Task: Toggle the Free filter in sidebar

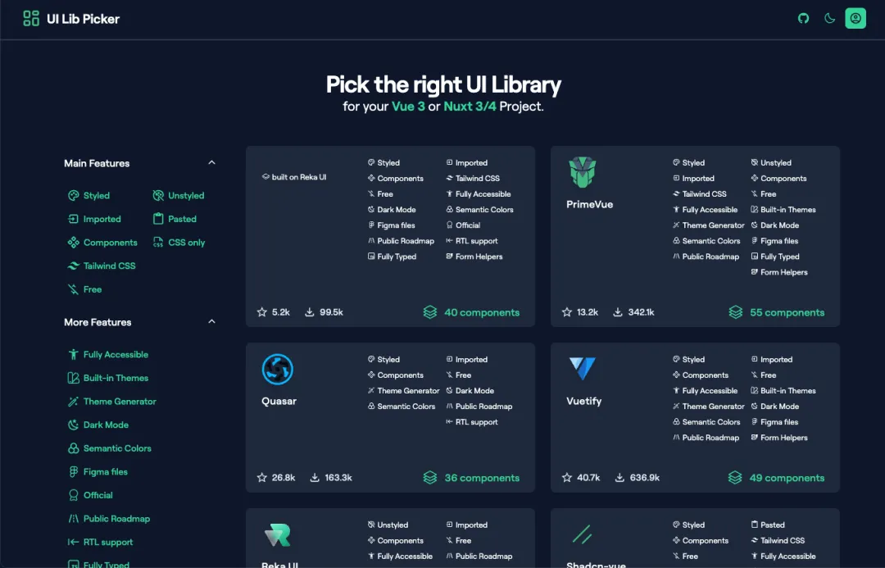Action: click(84, 289)
